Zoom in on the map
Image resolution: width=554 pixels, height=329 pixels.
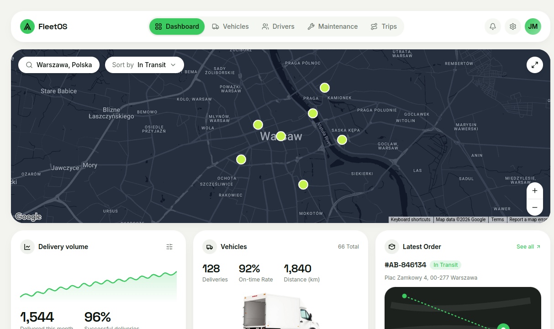point(535,191)
